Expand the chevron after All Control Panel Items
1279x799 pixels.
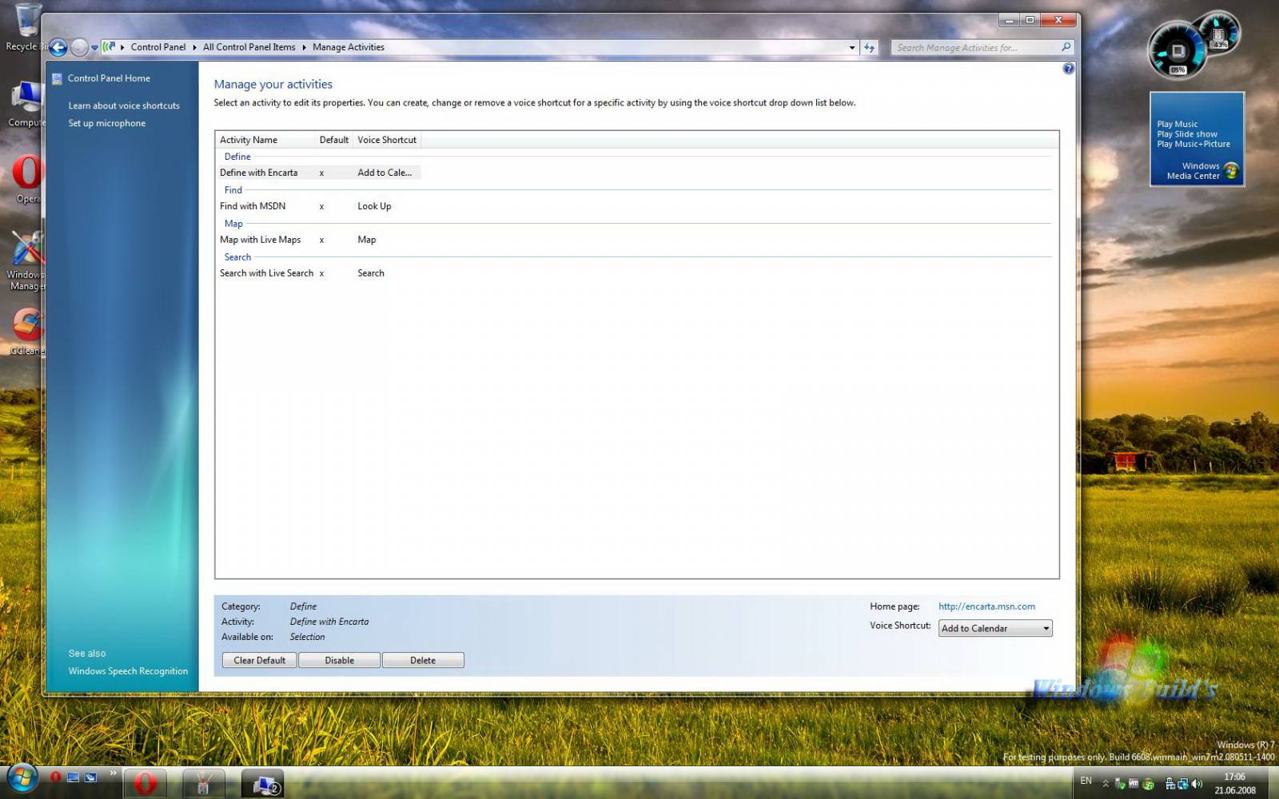[304, 47]
